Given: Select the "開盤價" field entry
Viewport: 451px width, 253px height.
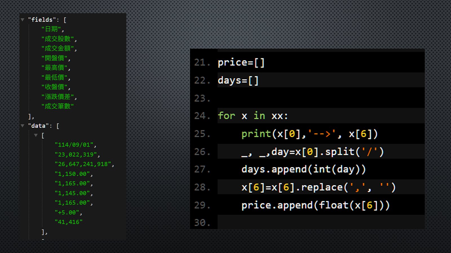Looking at the screenshot, I should click(56, 58).
